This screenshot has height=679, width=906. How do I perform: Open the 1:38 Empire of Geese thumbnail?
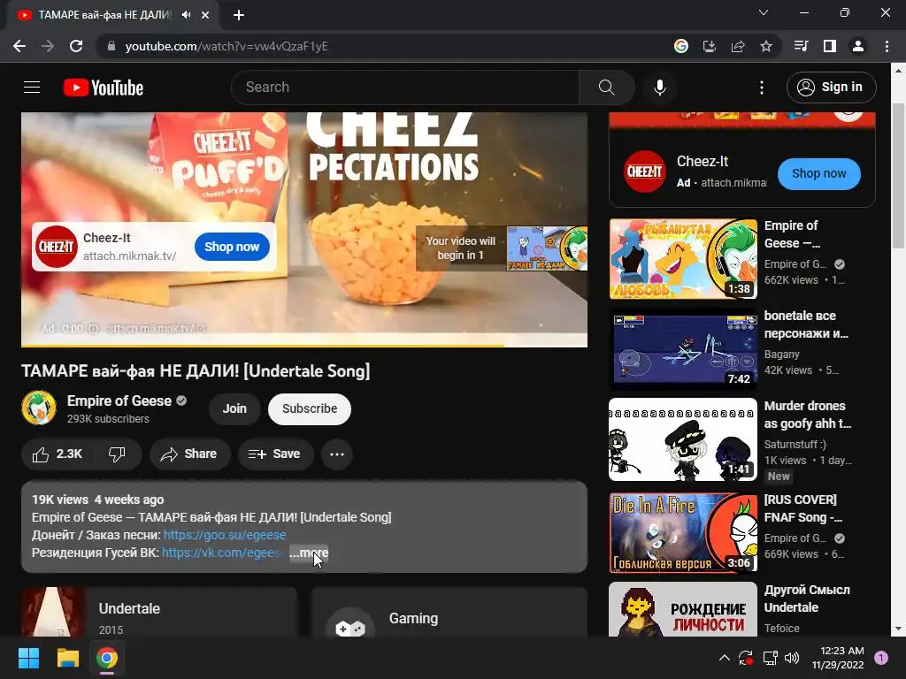click(x=683, y=259)
